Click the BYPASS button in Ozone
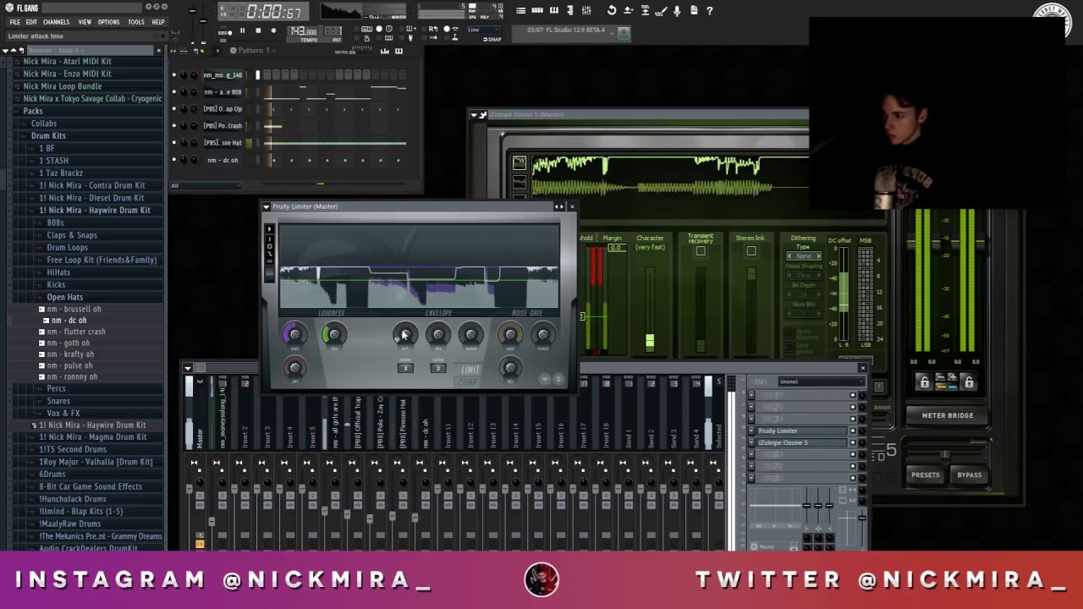 pos(969,475)
